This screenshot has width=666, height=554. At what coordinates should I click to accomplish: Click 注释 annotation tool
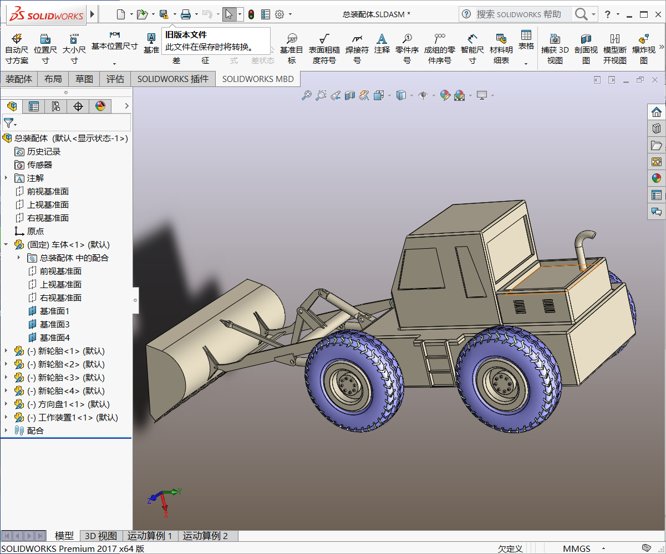click(382, 44)
